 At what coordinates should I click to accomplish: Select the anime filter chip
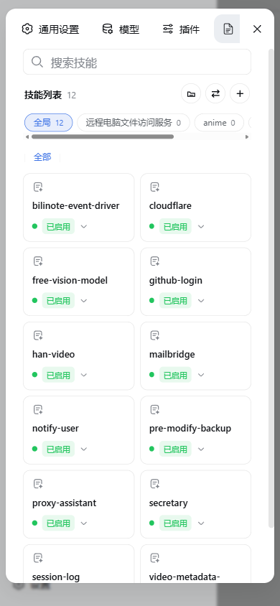219,123
